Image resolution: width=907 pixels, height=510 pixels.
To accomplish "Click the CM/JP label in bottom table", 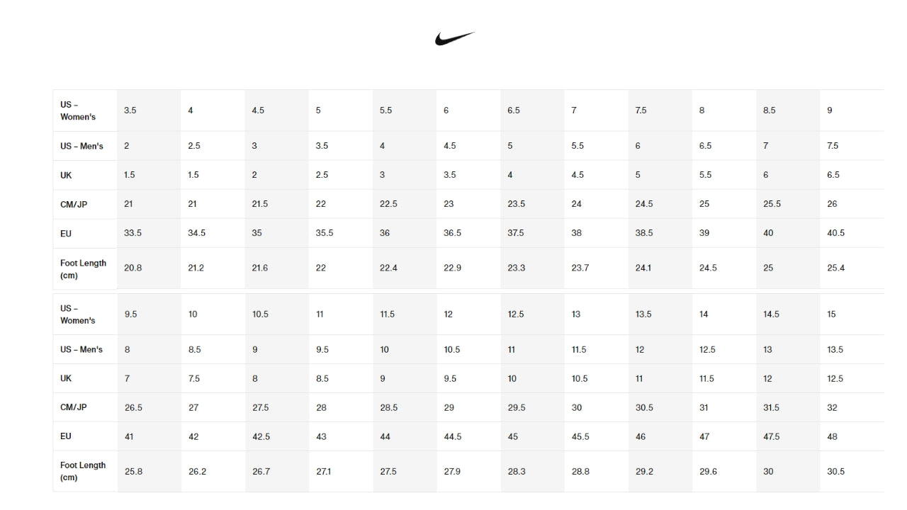I will 74,407.
